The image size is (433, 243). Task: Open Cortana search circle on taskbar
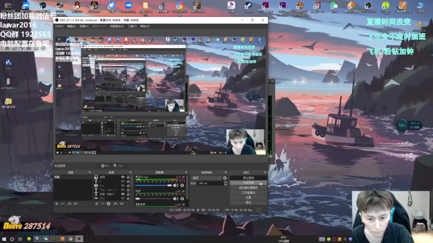tap(12, 239)
